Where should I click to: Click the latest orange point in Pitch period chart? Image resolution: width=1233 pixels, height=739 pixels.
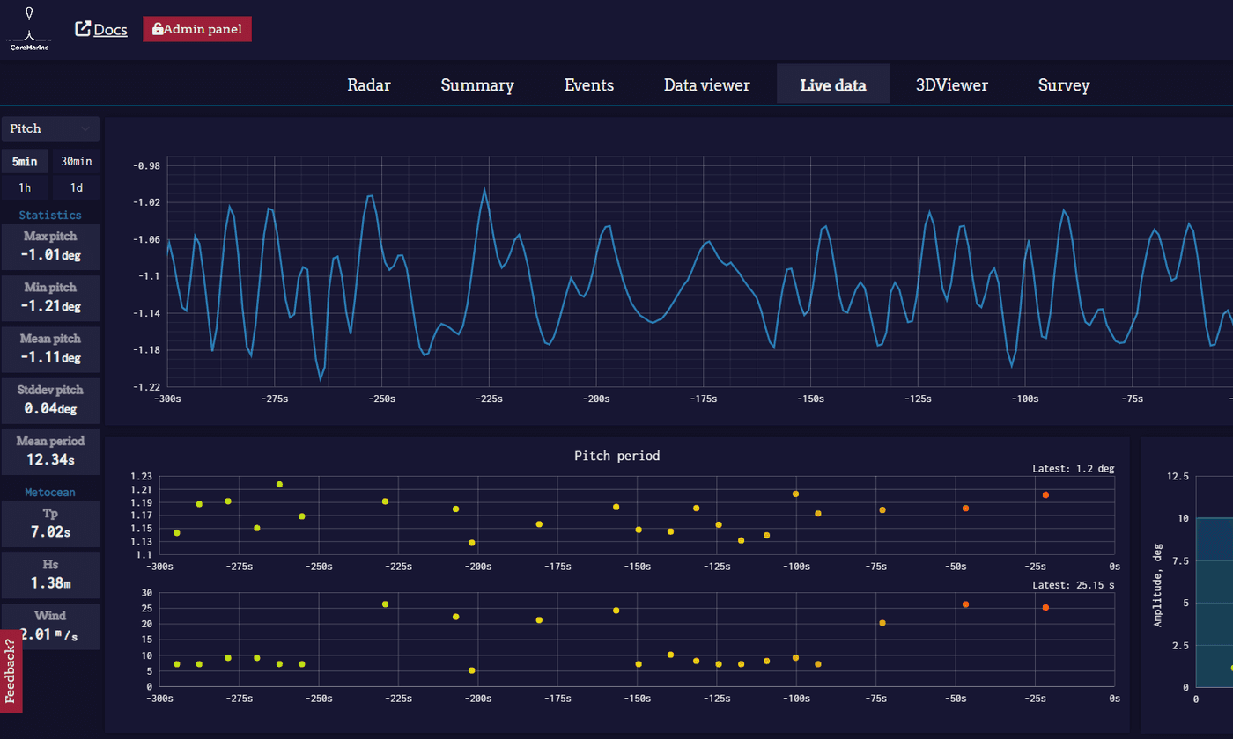coord(1045,495)
